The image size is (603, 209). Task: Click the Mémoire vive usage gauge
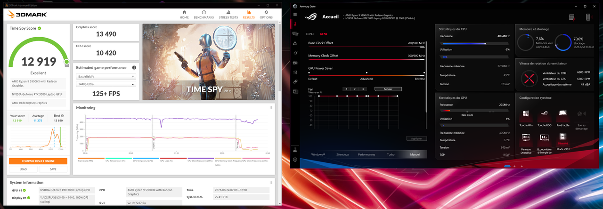(526, 43)
